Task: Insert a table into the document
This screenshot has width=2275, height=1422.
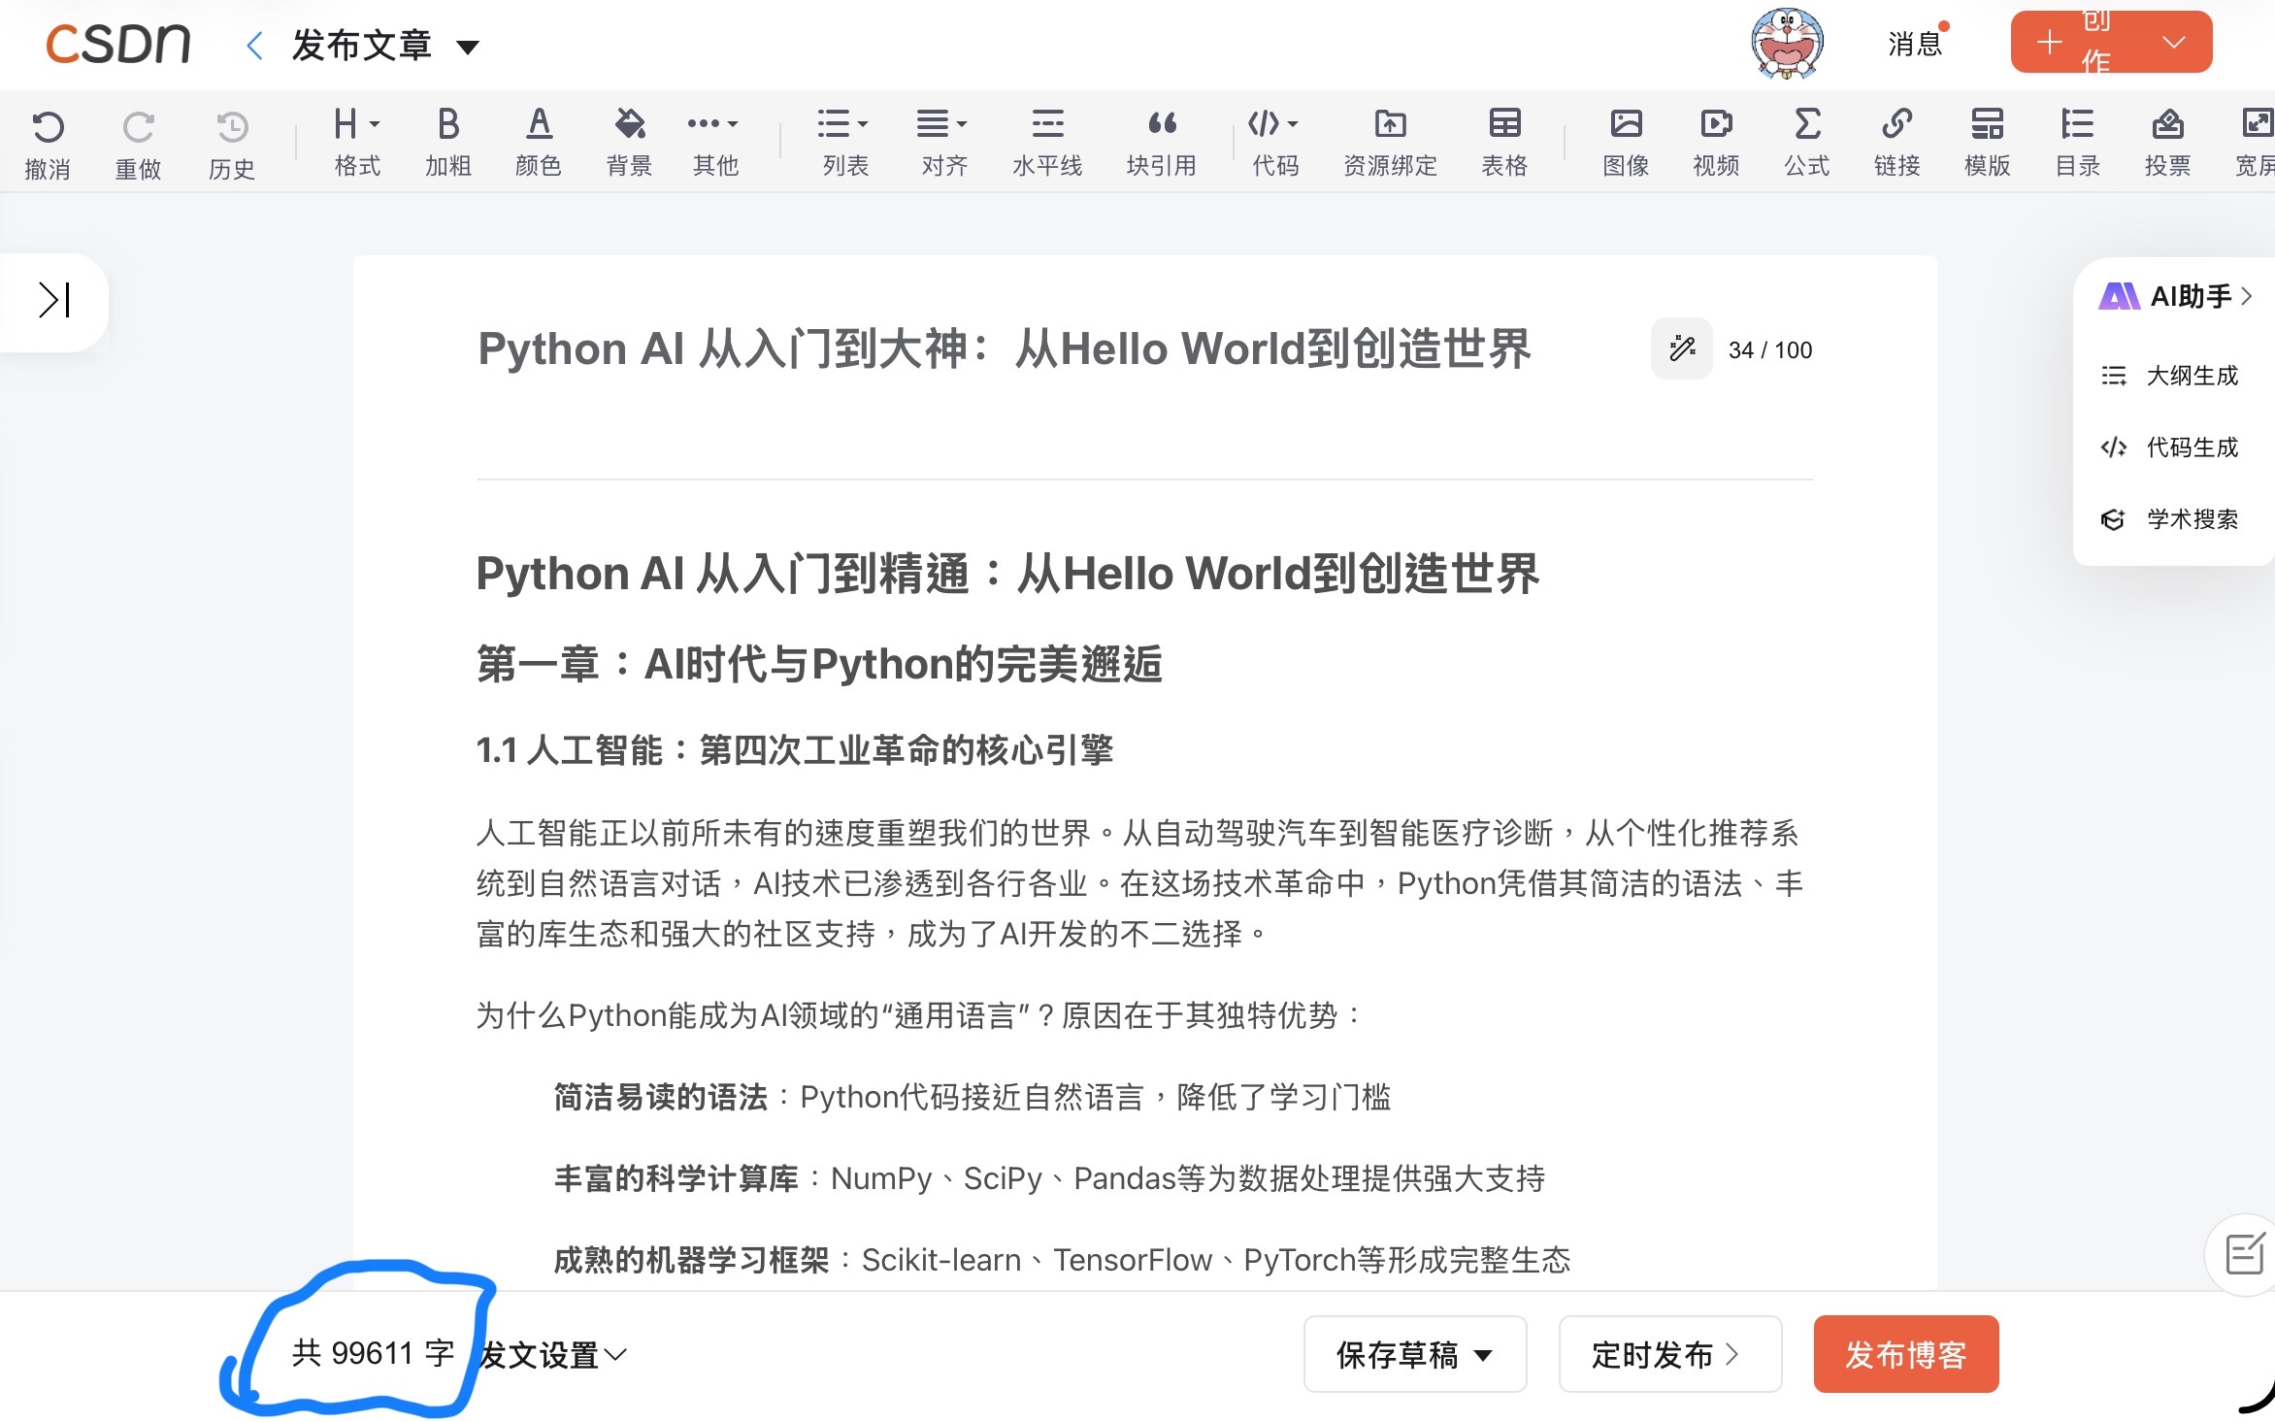Action: pos(1503,141)
